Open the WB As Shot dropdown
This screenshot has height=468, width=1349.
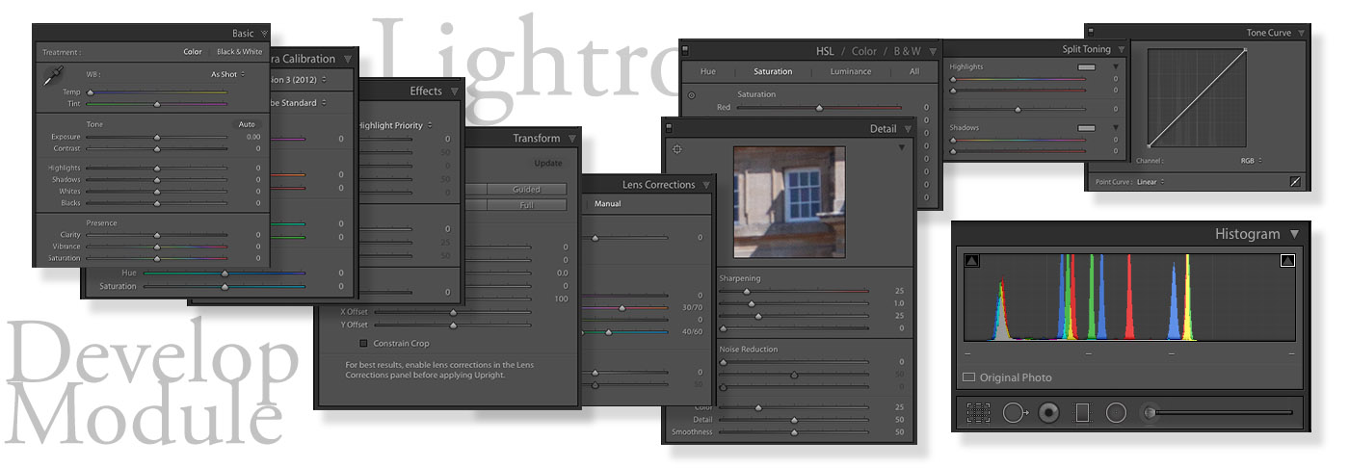[x=227, y=74]
